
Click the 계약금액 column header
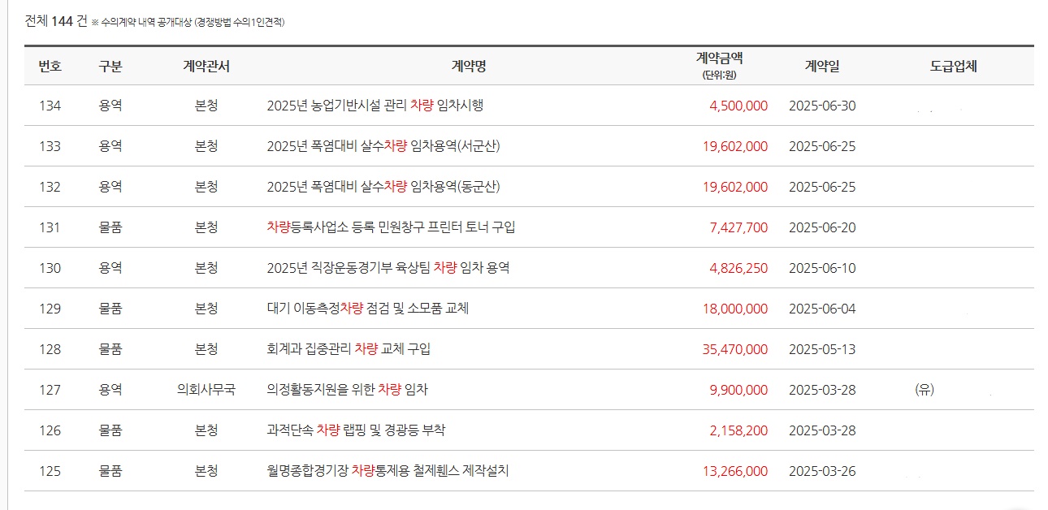(719, 58)
